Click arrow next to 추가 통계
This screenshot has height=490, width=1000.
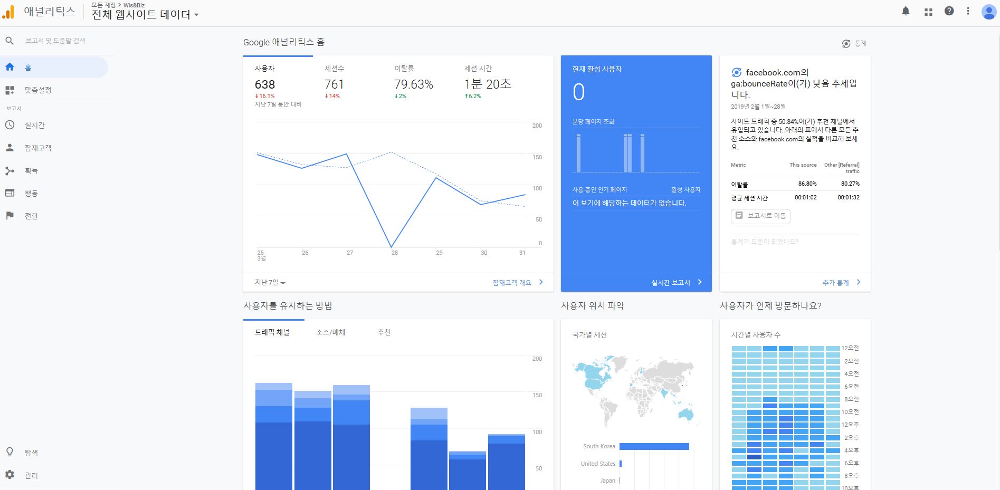(859, 282)
